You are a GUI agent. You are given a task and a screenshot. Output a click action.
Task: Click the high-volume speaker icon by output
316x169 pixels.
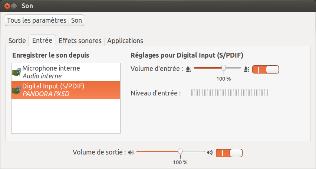(210, 152)
